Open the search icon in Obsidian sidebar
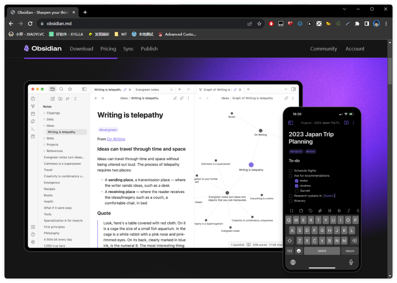Screen dimensions: 397x283 (x=61, y=89)
